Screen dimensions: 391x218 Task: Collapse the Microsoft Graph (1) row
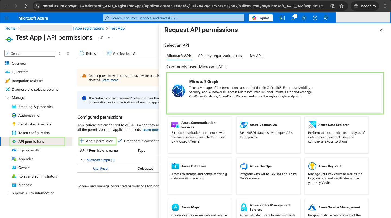point(83,160)
